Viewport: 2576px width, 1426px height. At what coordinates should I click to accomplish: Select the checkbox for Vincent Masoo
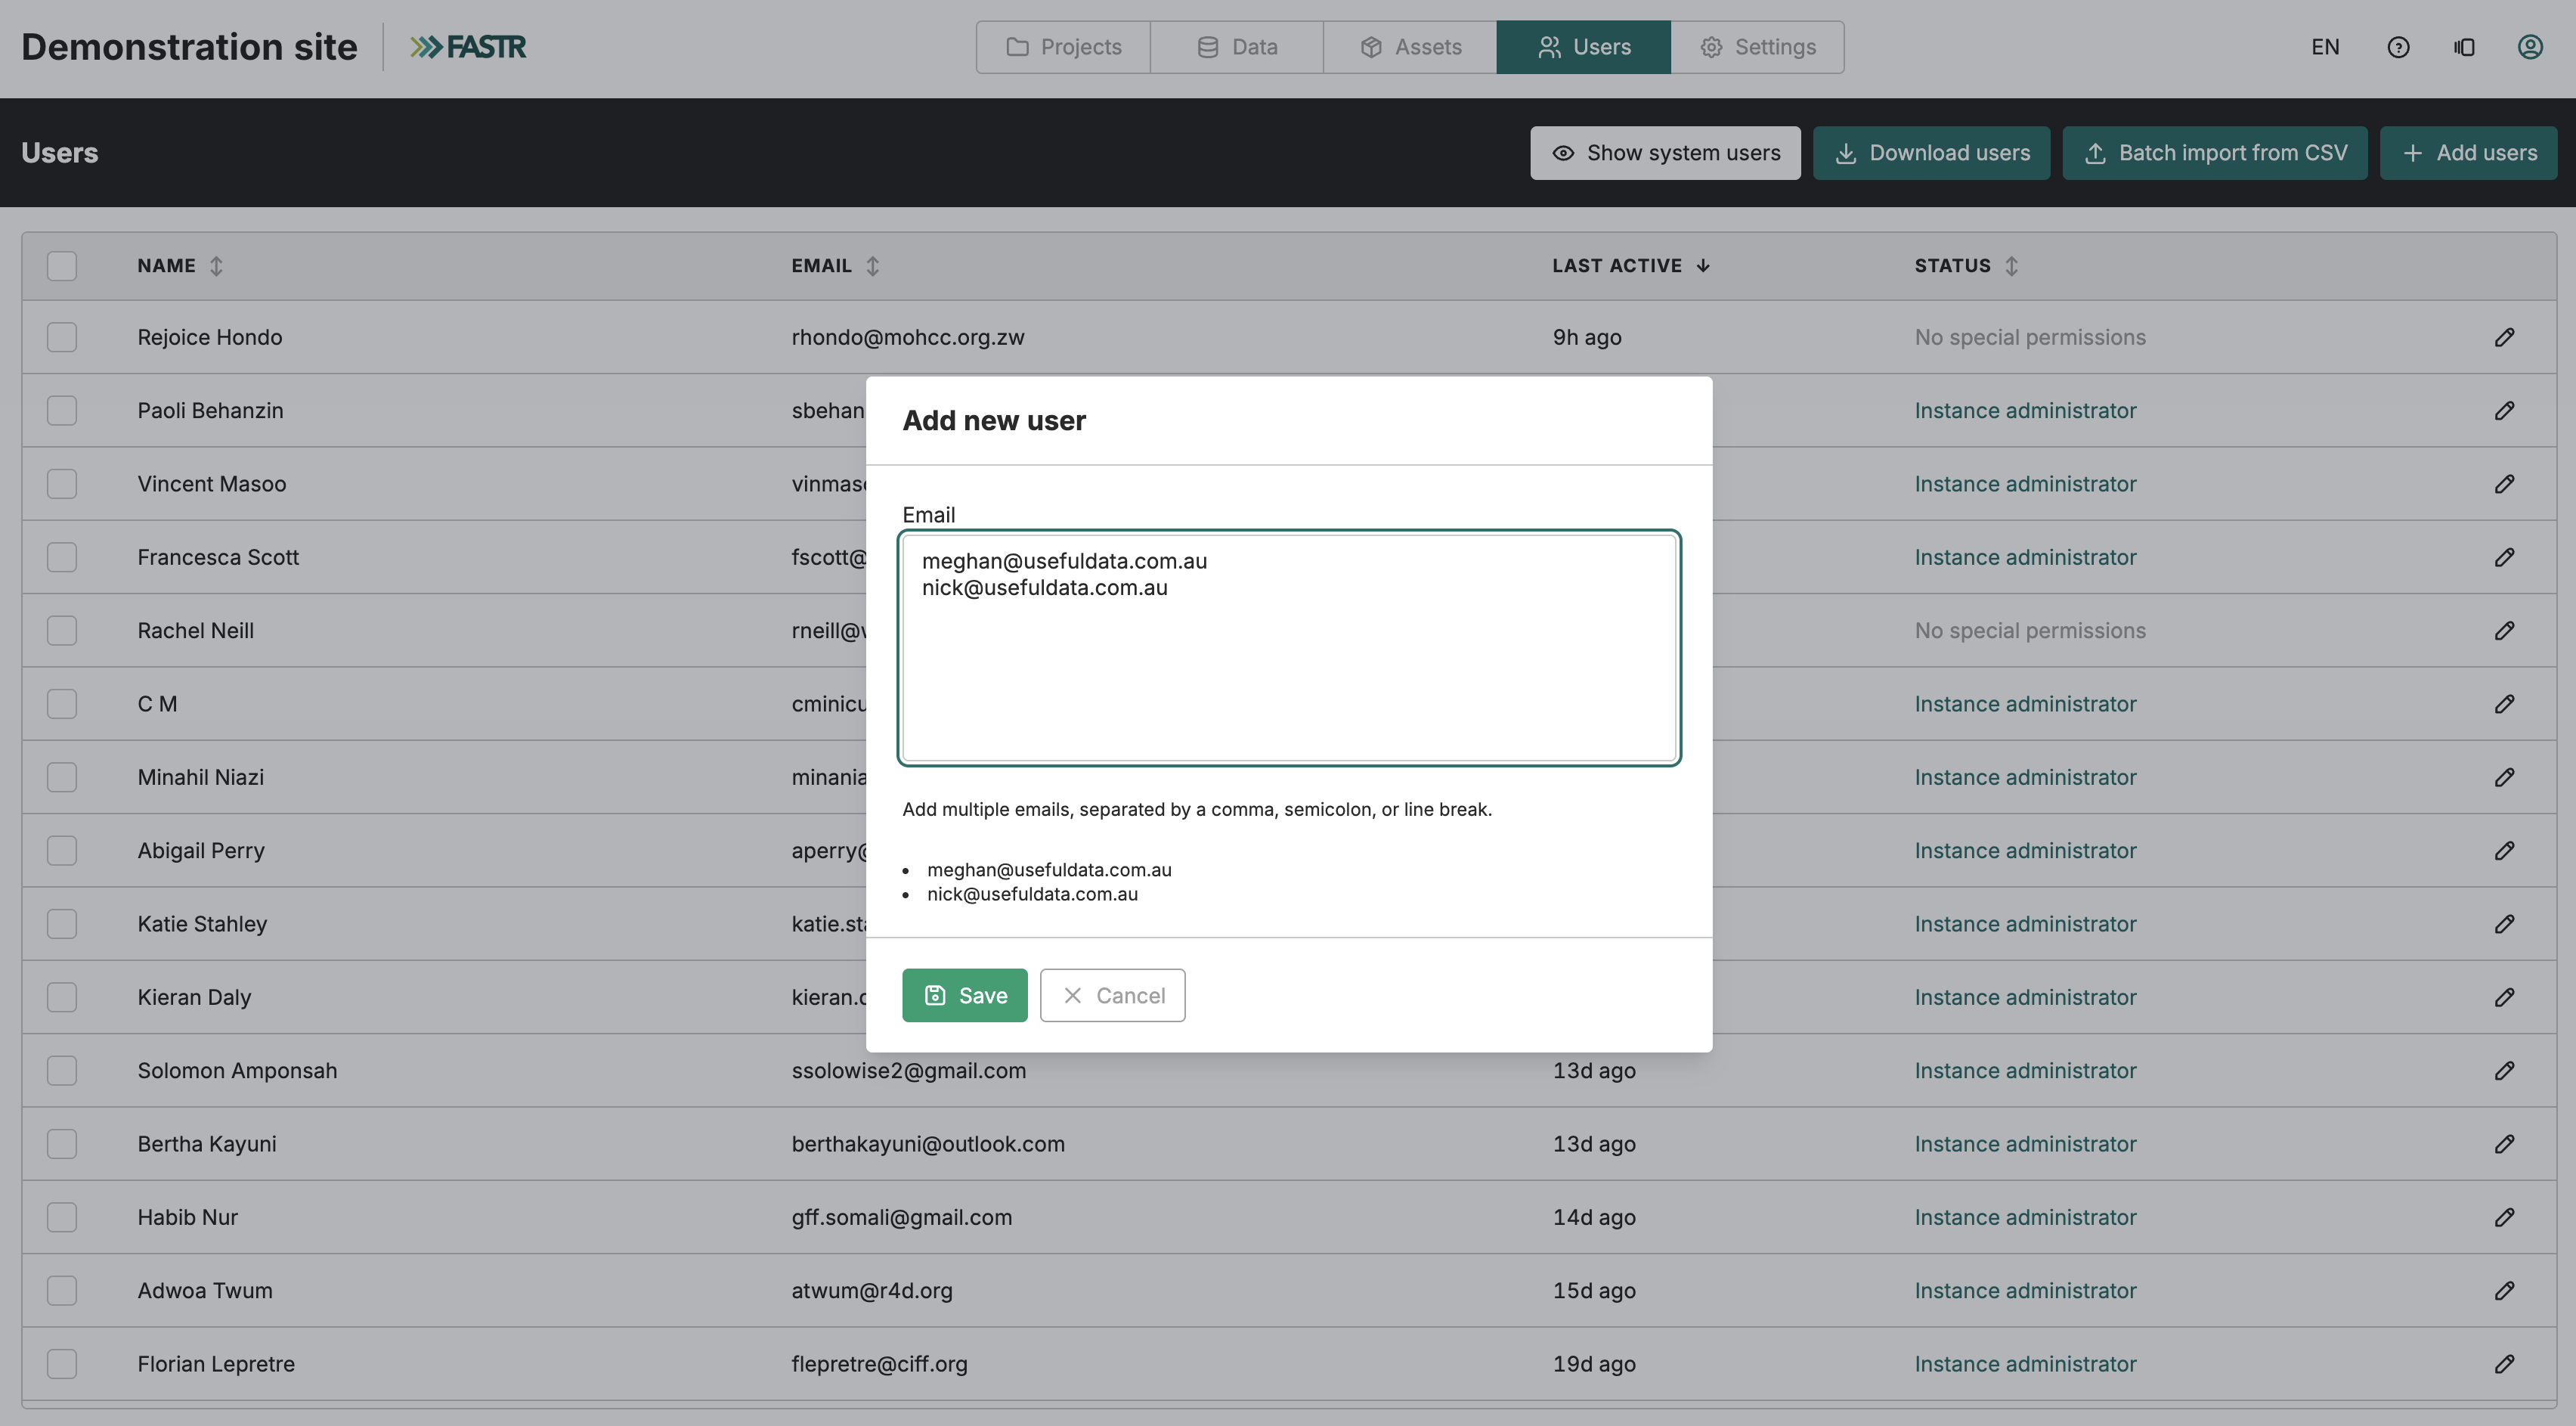click(62, 484)
